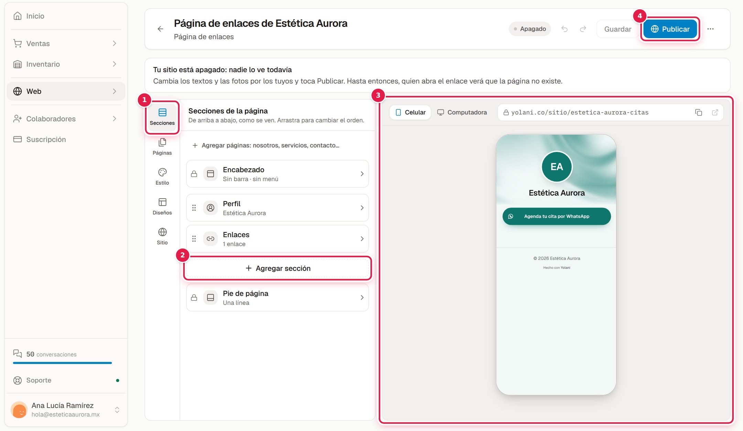Open the Sitio globe panel
The width and height of the screenshot is (743, 431).
tap(162, 236)
